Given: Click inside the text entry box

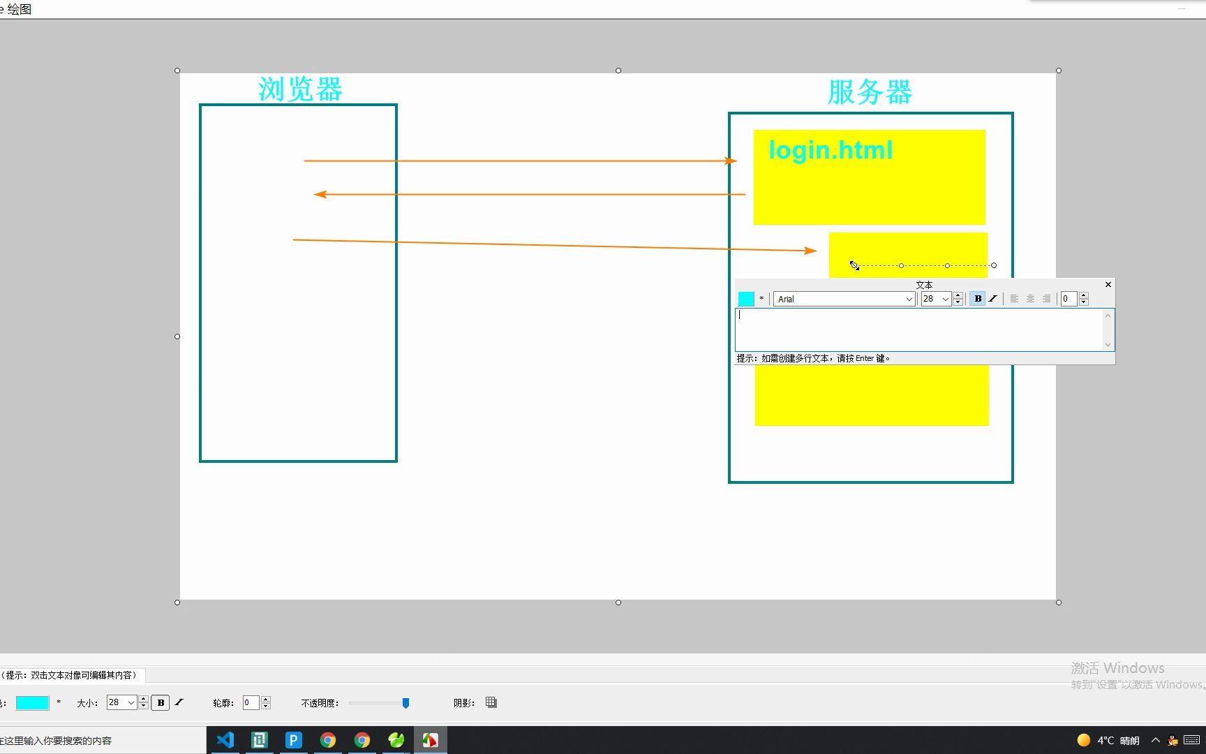Looking at the screenshot, I should pyautogui.click(x=918, y=330).
